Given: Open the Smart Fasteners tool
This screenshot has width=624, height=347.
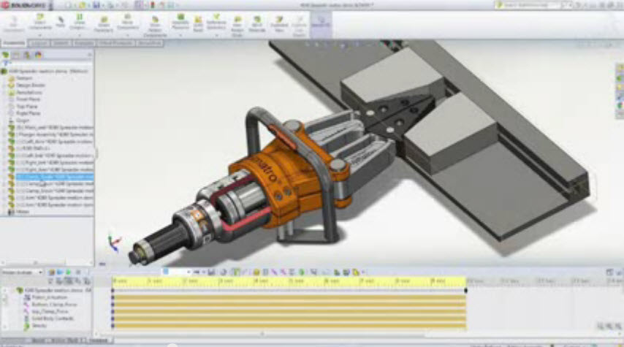Looking at the screenshot, I should click(104, 24).
